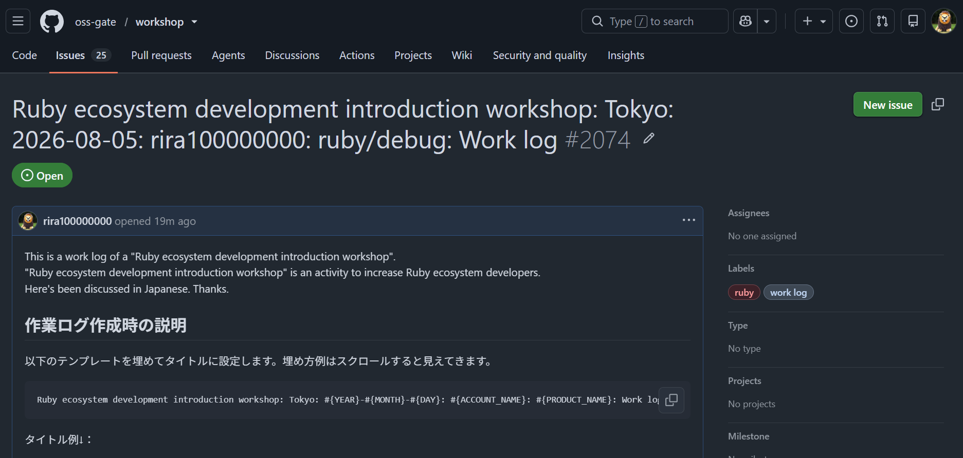Viewport: 963px width, 458px height.
Task: Switch to the Issues tab
Action: 83,55
